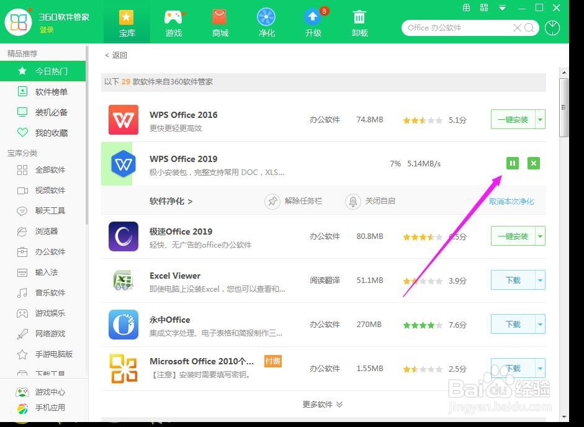Click the vertical scrollbar thumb
584x427 pixels.
(564, 107)
